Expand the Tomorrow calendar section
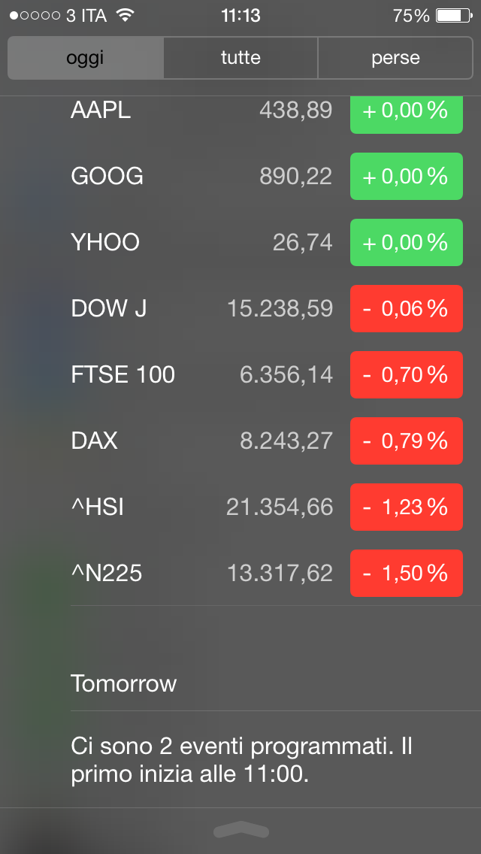This screenshot has height=854, width=481. point(123,684)
